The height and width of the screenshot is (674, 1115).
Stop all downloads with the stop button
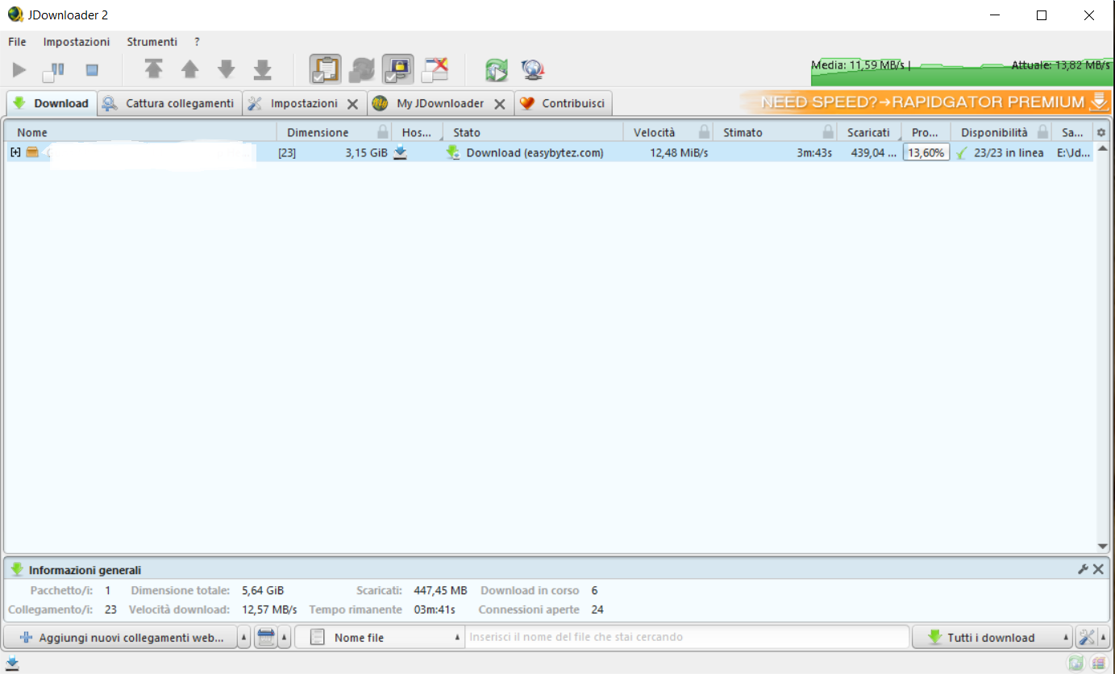92,70
